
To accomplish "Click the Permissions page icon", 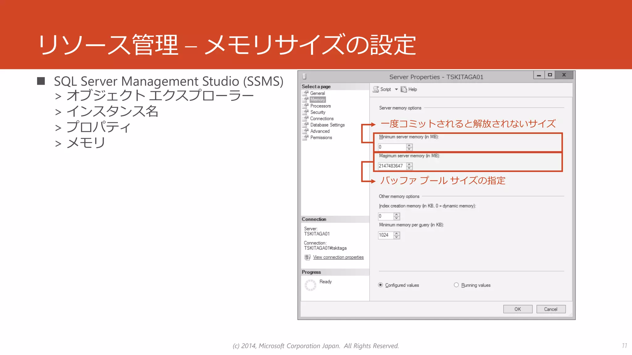I will pos(305,137).
